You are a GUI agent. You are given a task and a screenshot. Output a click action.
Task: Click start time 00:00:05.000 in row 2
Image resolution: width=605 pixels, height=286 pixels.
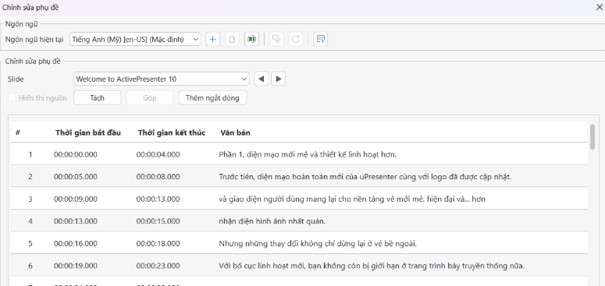coord(76,177)
